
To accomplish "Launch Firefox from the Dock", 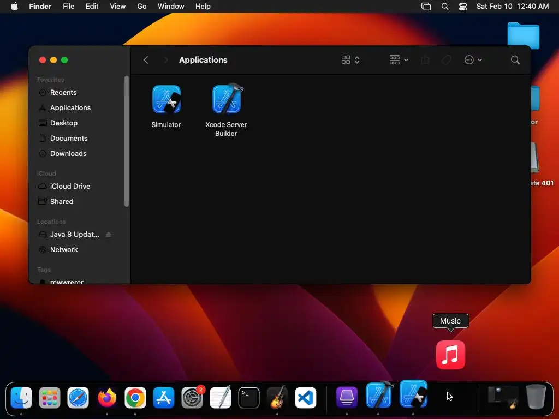I will tap(106, 397).
